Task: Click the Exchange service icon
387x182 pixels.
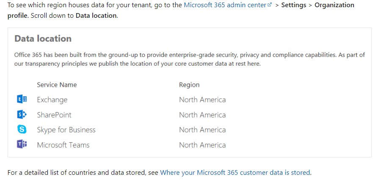Action: pos(22,100)
